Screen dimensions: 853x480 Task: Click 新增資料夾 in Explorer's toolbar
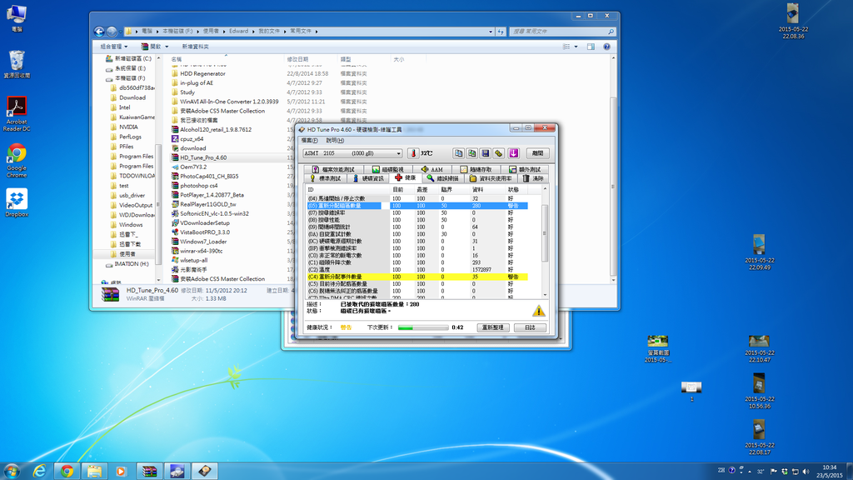click(195, 47)
